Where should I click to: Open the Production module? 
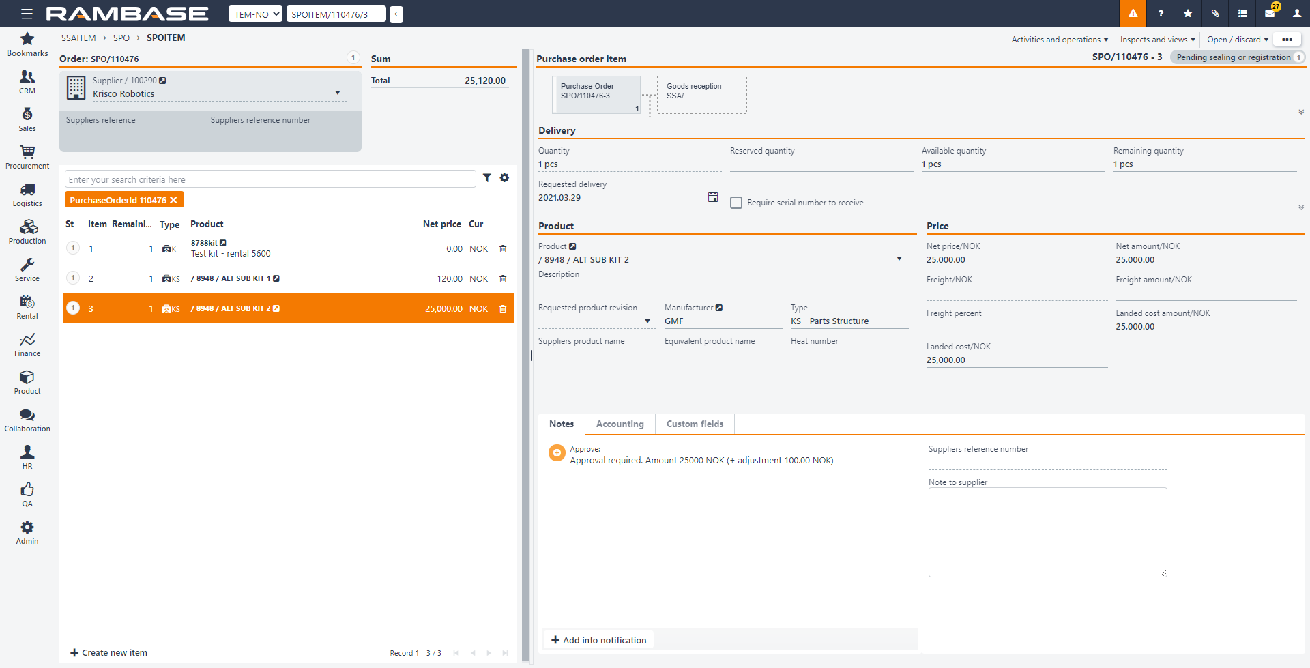tap(27, 232)
